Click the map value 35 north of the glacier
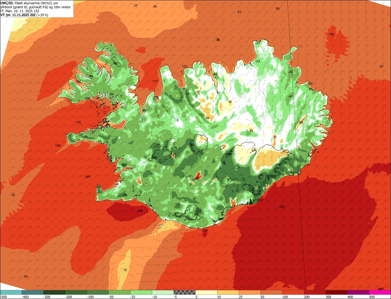 275,137
